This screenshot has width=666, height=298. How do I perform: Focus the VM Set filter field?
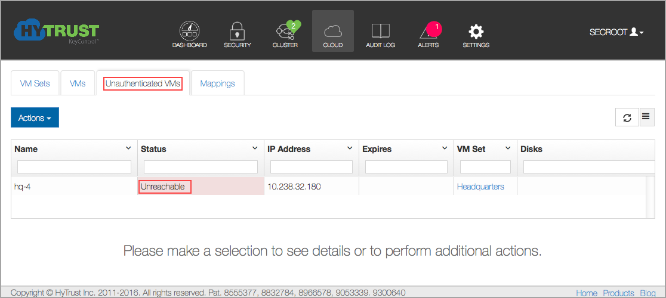click(486, 167)
